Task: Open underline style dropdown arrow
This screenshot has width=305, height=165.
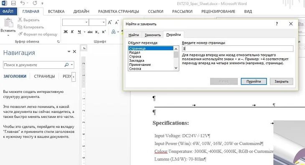Action: pos(84,32)
